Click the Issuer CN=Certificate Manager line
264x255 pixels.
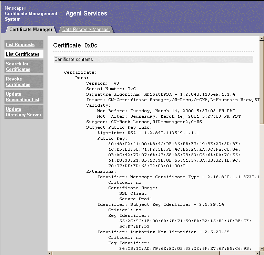(x=173, y=100)
